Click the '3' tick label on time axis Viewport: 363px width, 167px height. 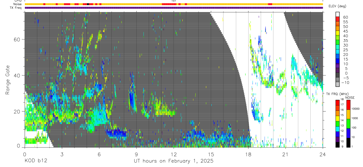62,154
